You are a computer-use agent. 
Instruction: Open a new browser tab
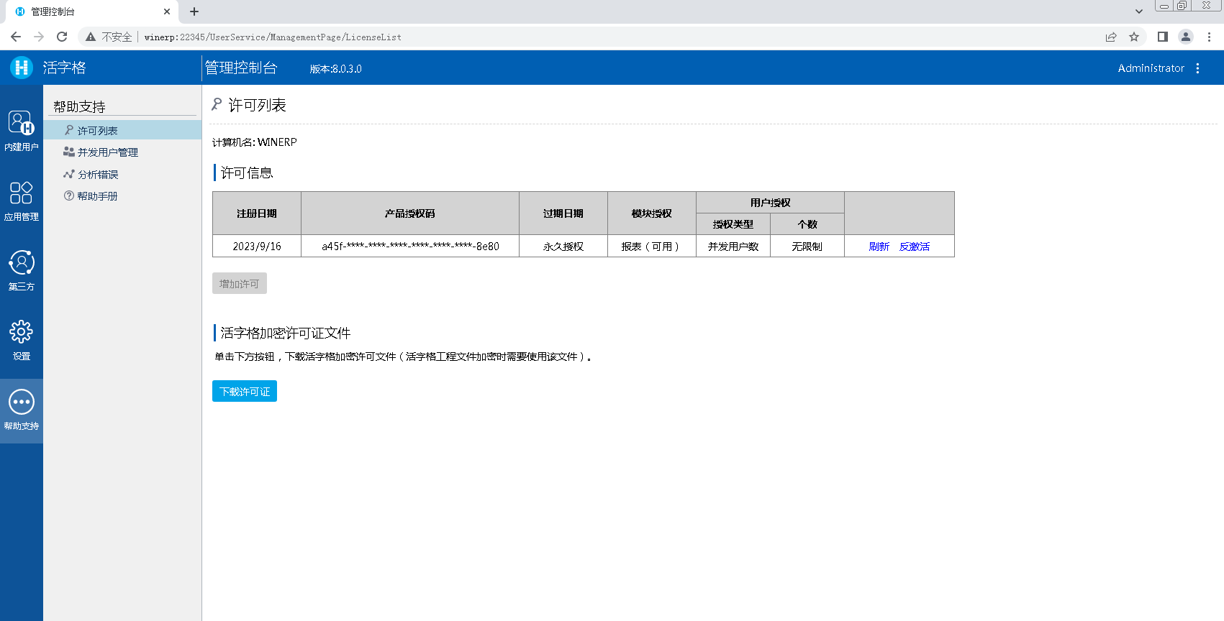(x=194, y=11)
